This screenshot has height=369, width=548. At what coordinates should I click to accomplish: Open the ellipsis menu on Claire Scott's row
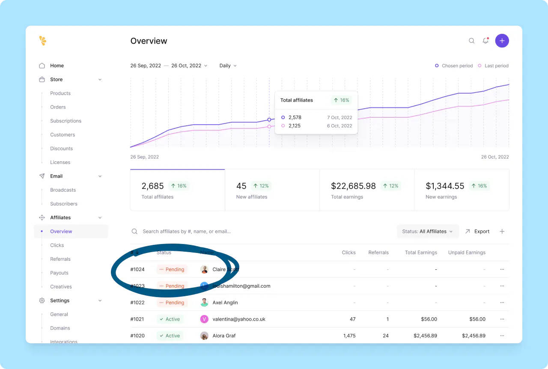[502, 269]
